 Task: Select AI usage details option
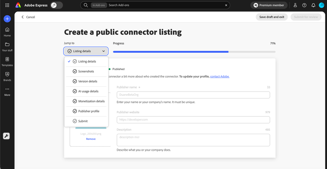[86, 91]
